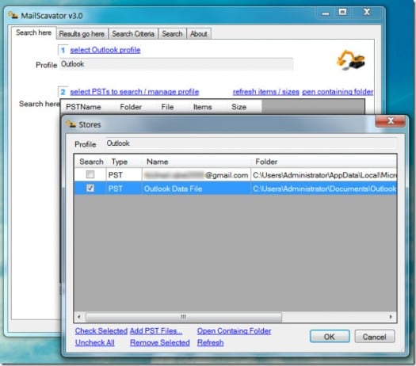
Task: Switch to the Results go here tab
Action: pos(82,34)
